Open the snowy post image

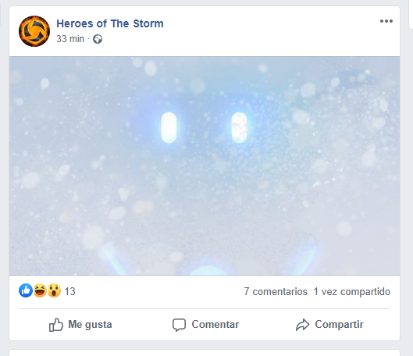tap(205, 166)
